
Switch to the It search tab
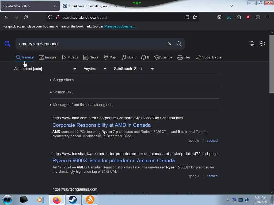click(x=145, y=57)
